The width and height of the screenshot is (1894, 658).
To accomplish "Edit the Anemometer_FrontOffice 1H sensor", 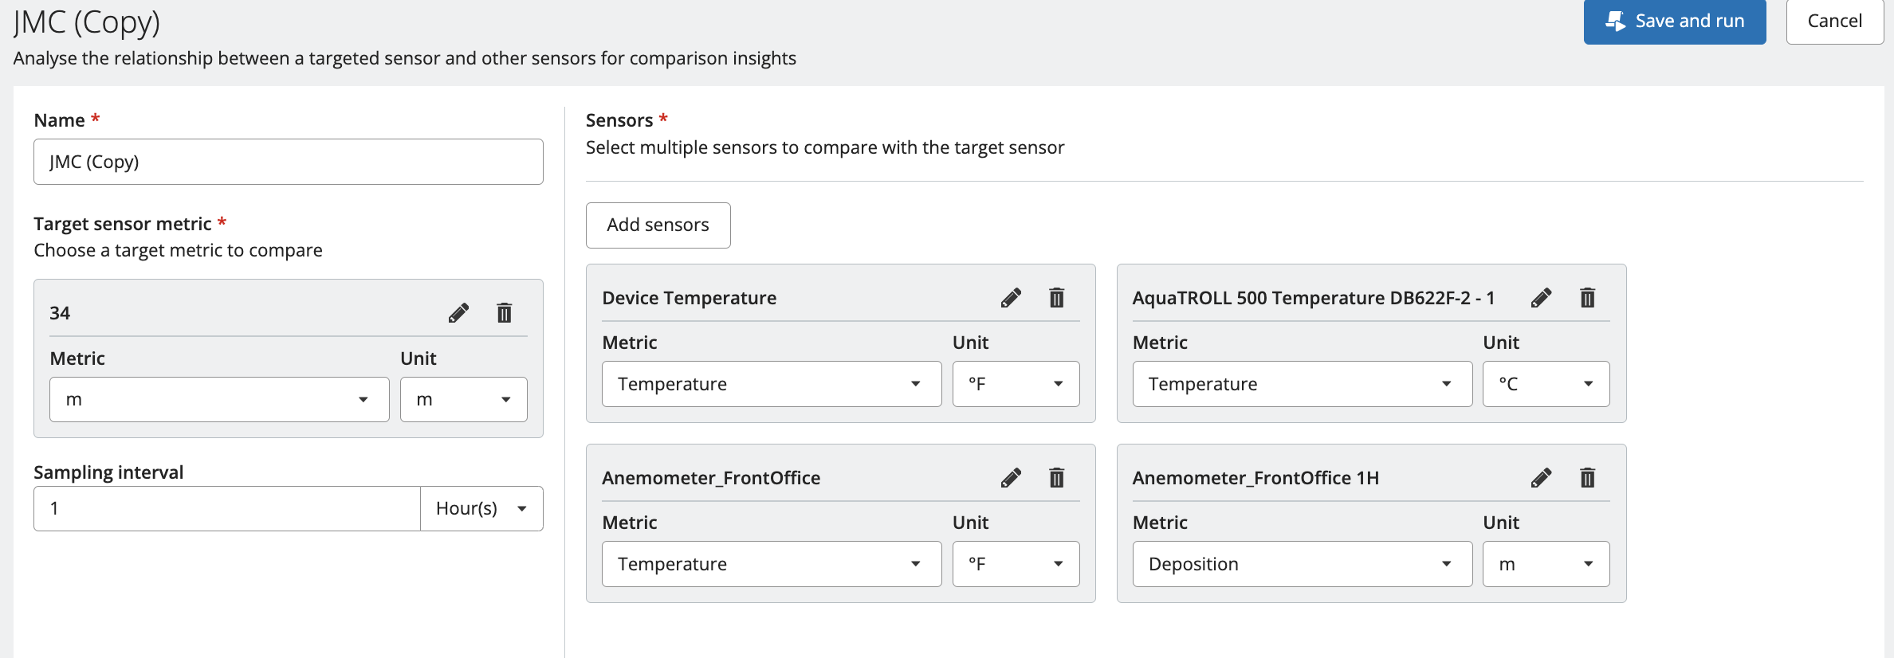I will [1542, 478].
